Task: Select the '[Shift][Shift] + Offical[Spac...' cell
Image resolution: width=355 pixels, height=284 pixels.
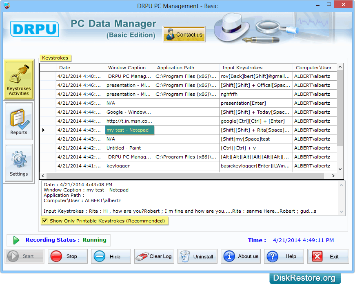Action: (x=256, y=85)
